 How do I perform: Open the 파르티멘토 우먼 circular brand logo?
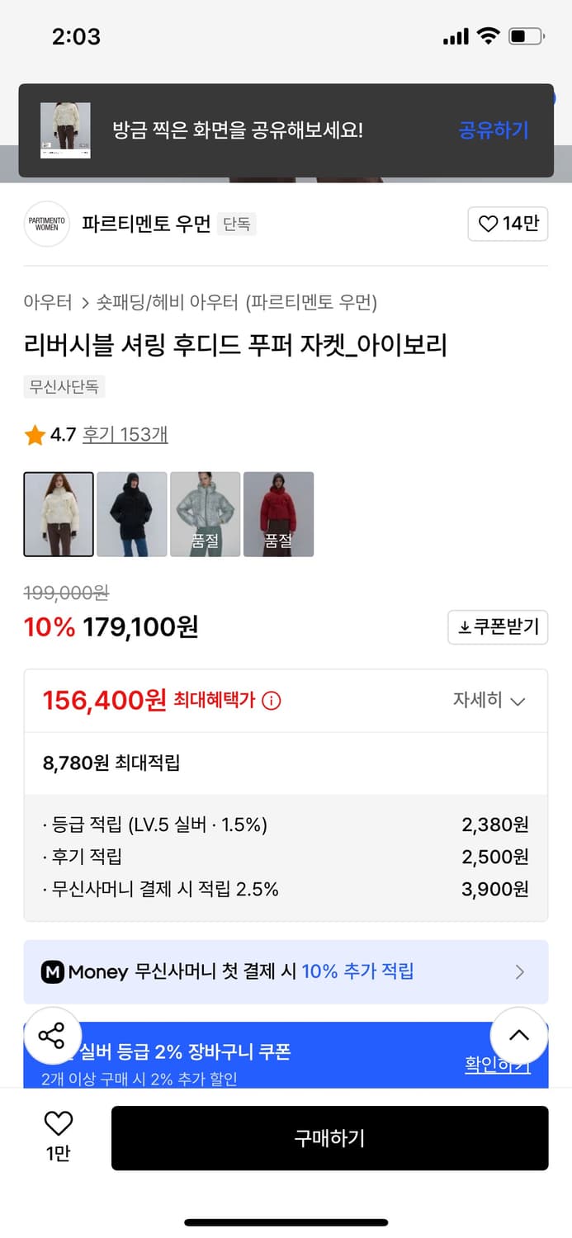click(46, 224)
